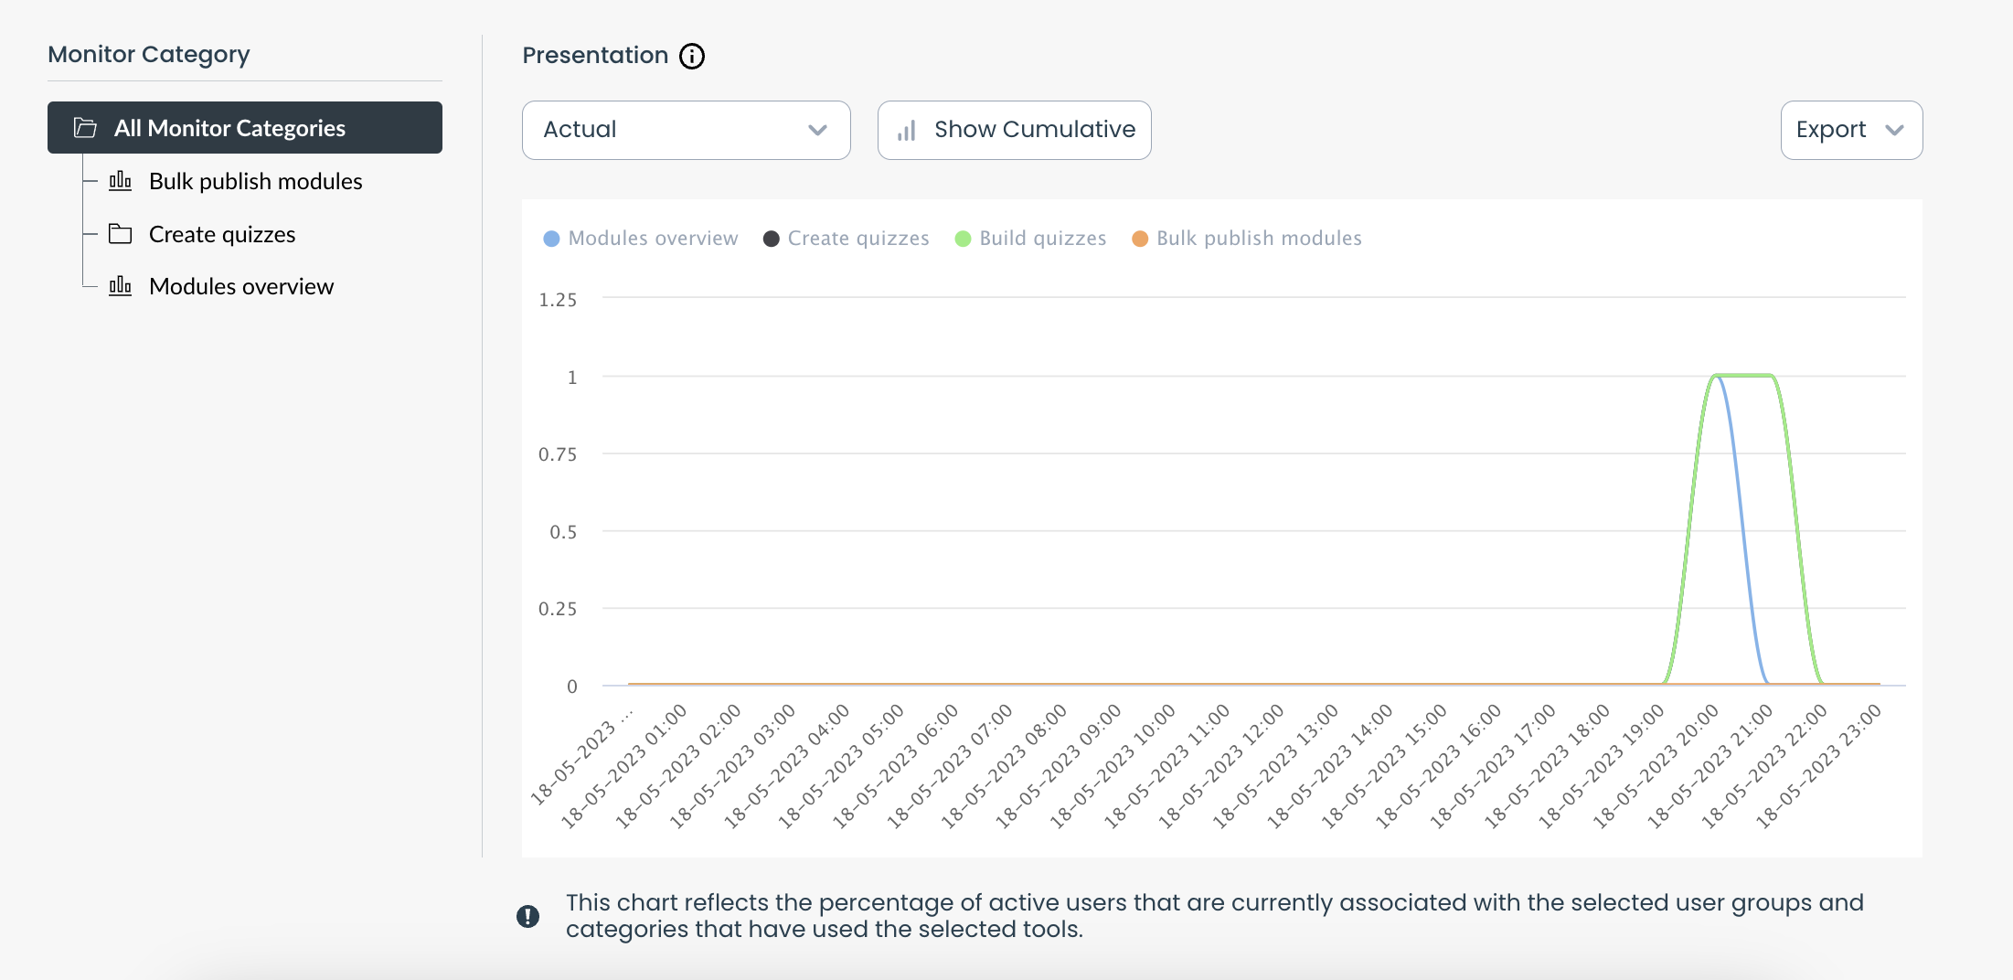Select Modules overview in sidebar

tap(240, 285)
